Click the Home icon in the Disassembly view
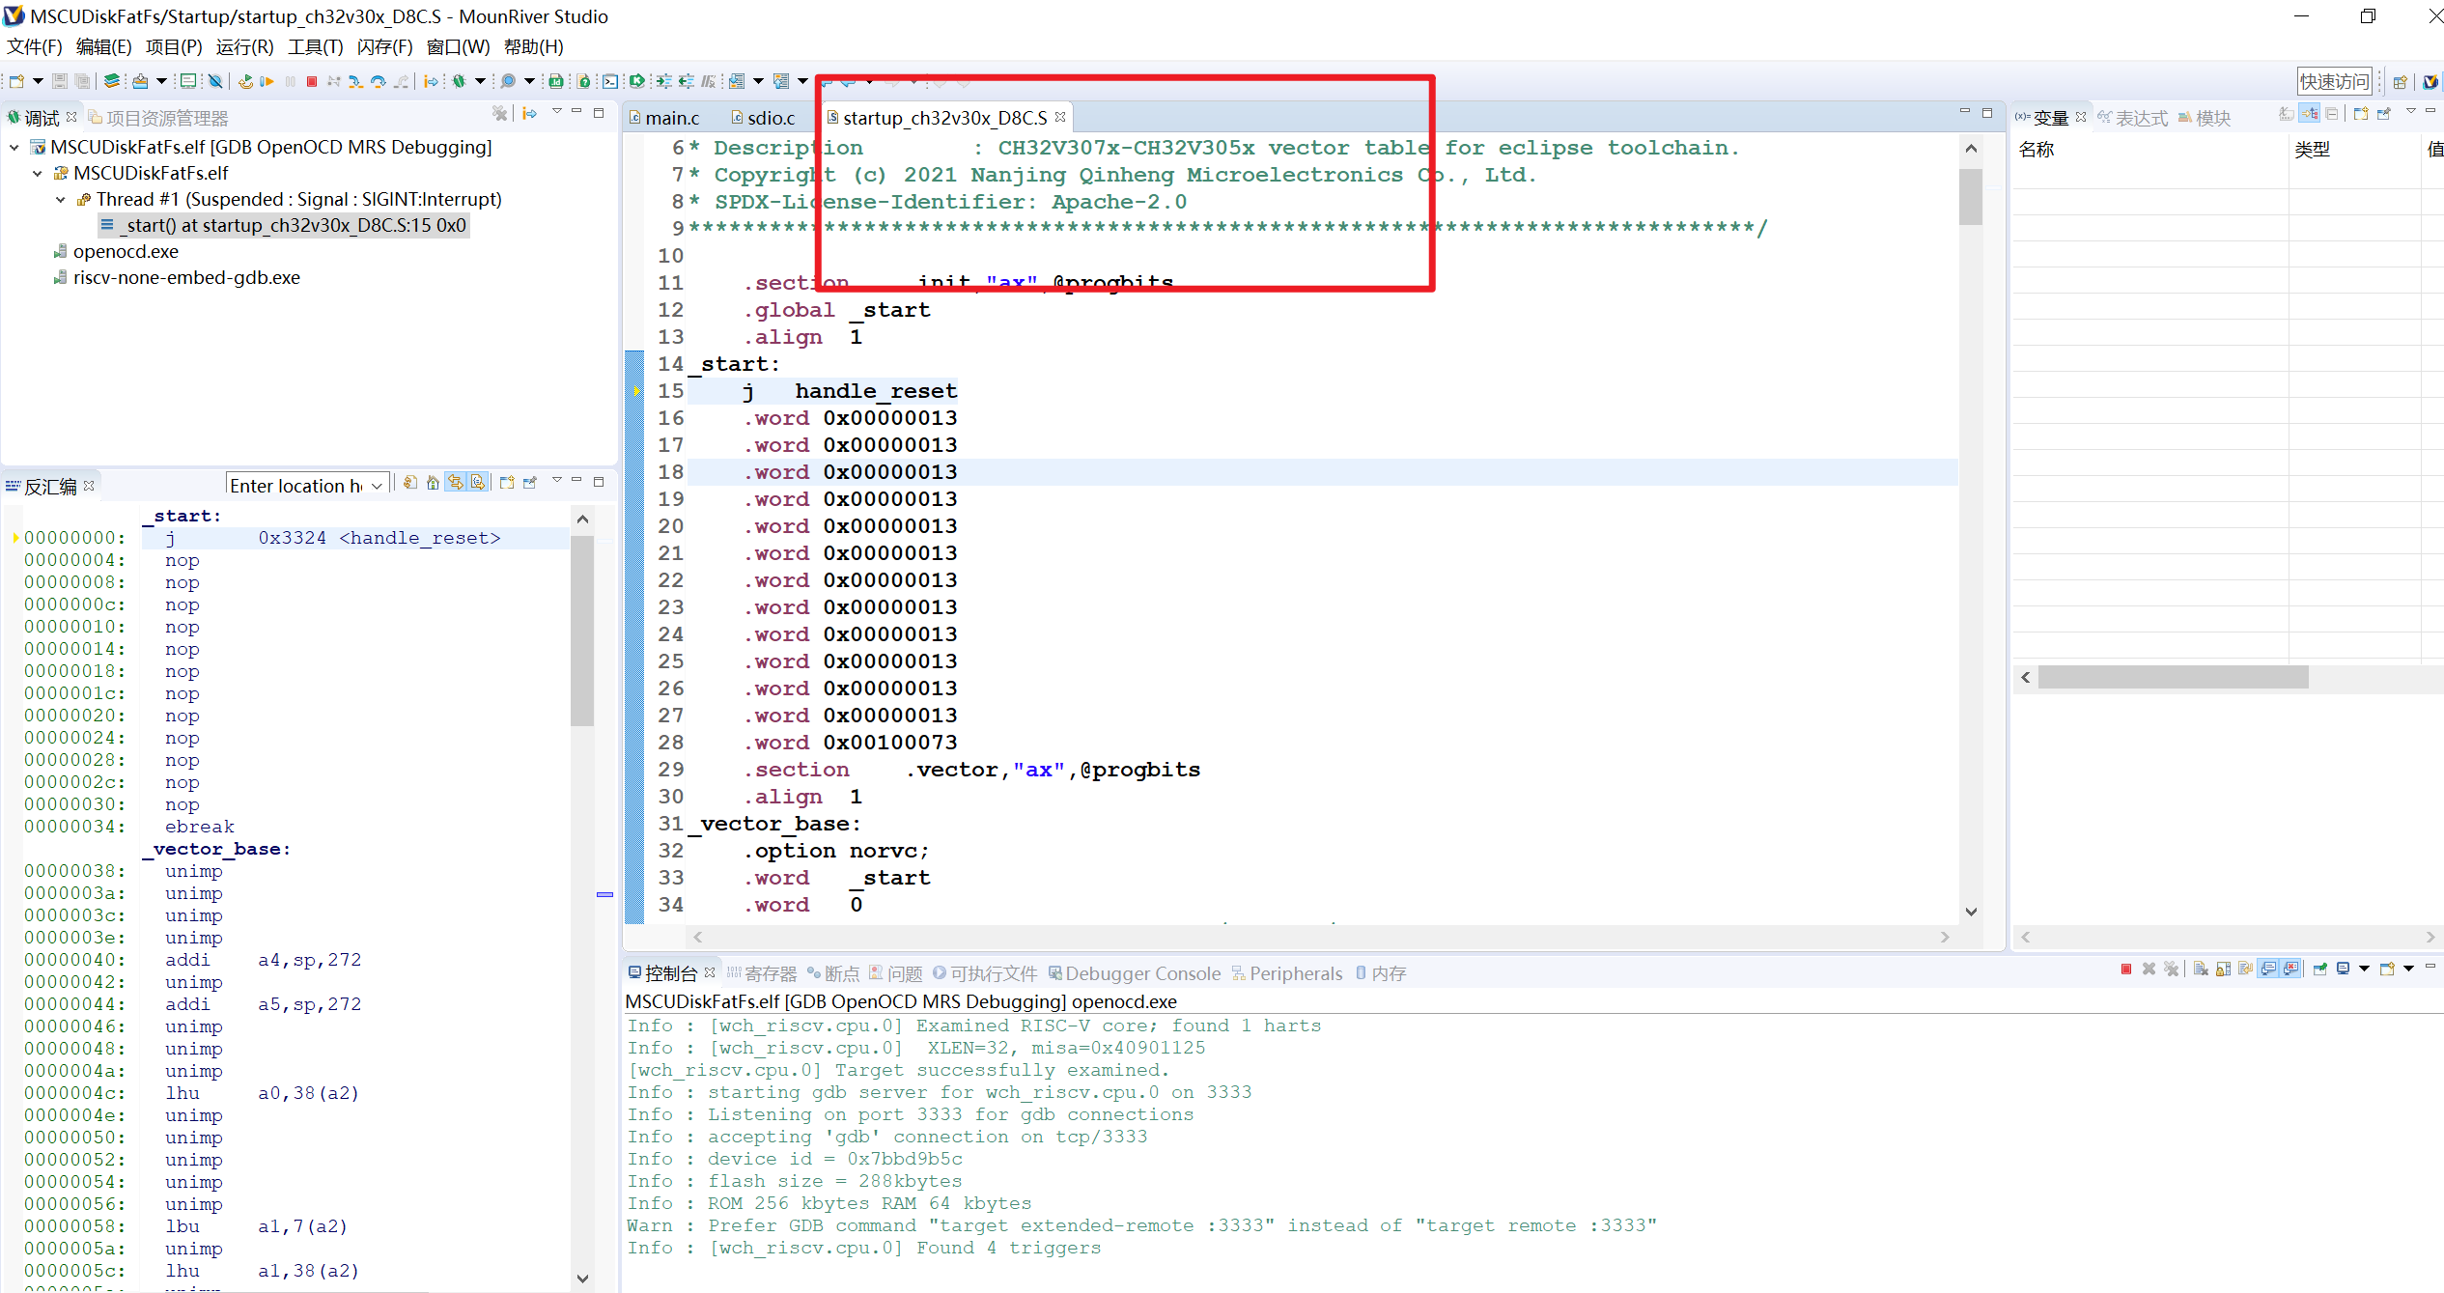The width and height of the screenshot is (2444, 1293). click(433, 482)
